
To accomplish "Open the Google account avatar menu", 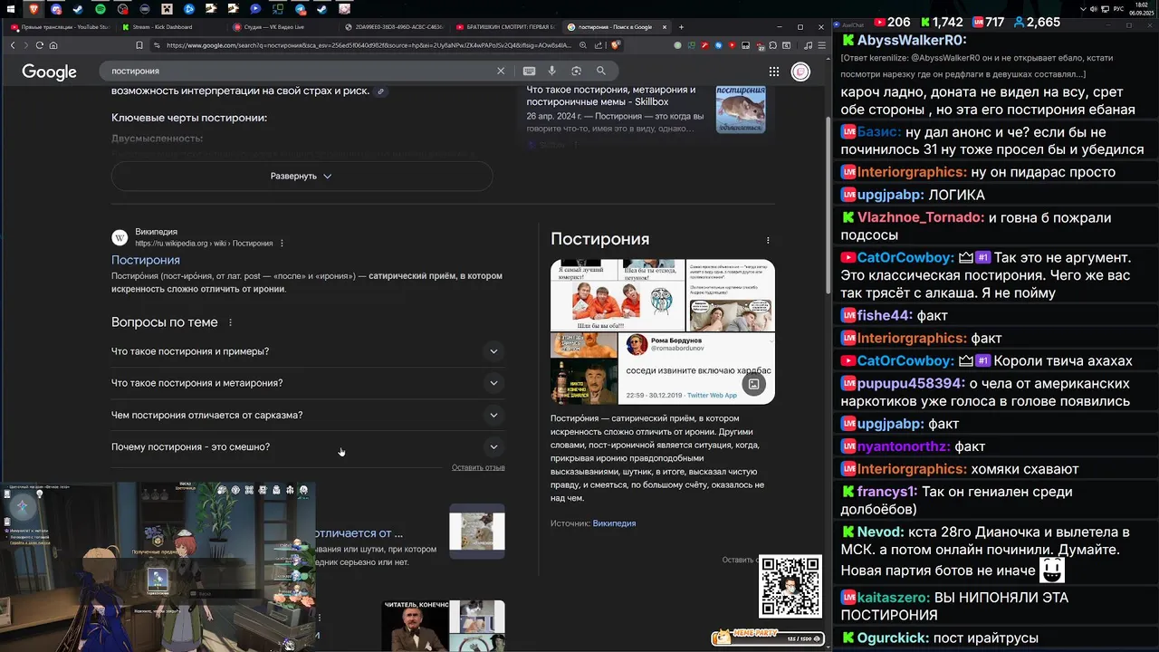I will [800, 72].
